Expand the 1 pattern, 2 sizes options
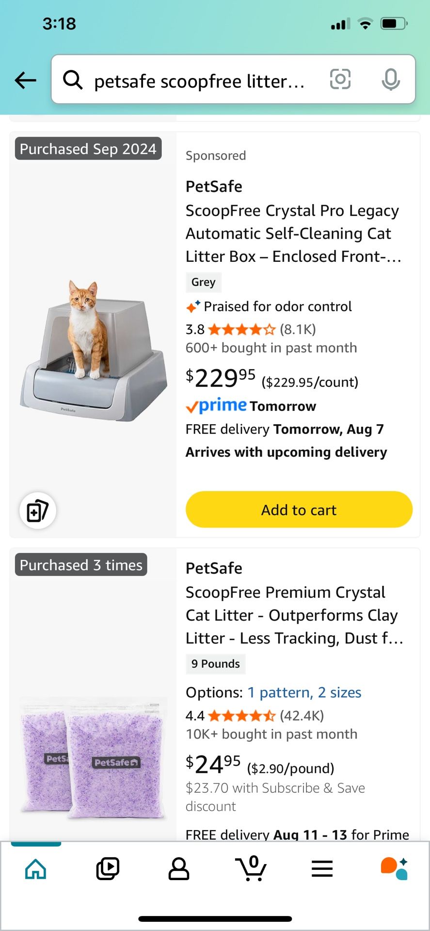The width and height of the screenshot is (430, 931). (x=304, y=692)
